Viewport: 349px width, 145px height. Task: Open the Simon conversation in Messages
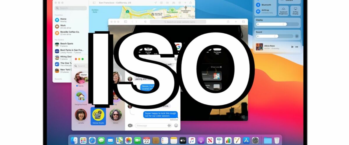[116, 116]
